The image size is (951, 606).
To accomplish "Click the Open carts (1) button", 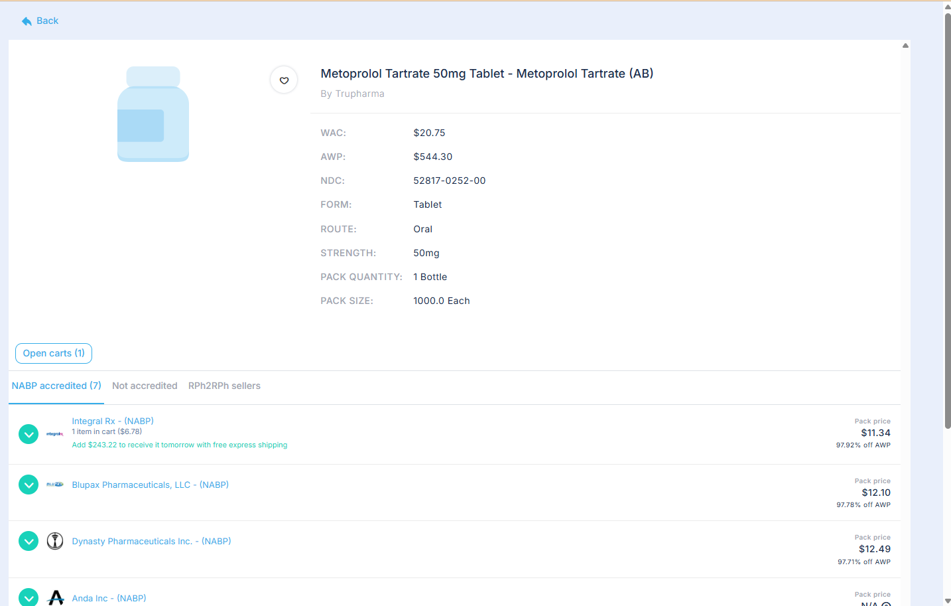I will coord(54,353).
